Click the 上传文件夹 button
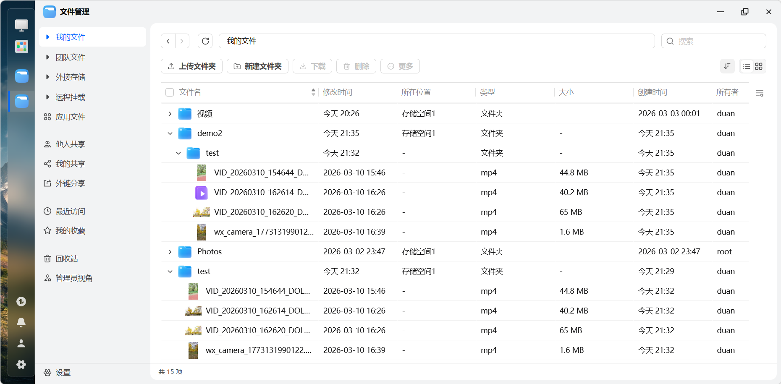The image size is (781, 384). pos(191,66)
